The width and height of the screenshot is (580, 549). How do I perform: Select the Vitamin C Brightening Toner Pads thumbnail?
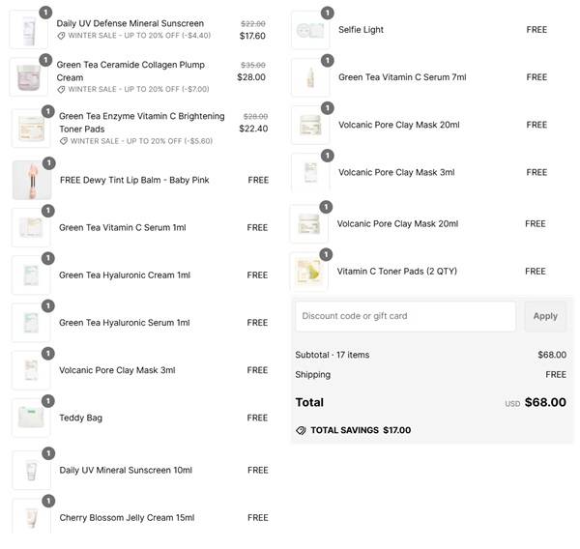tap(30, 128)
